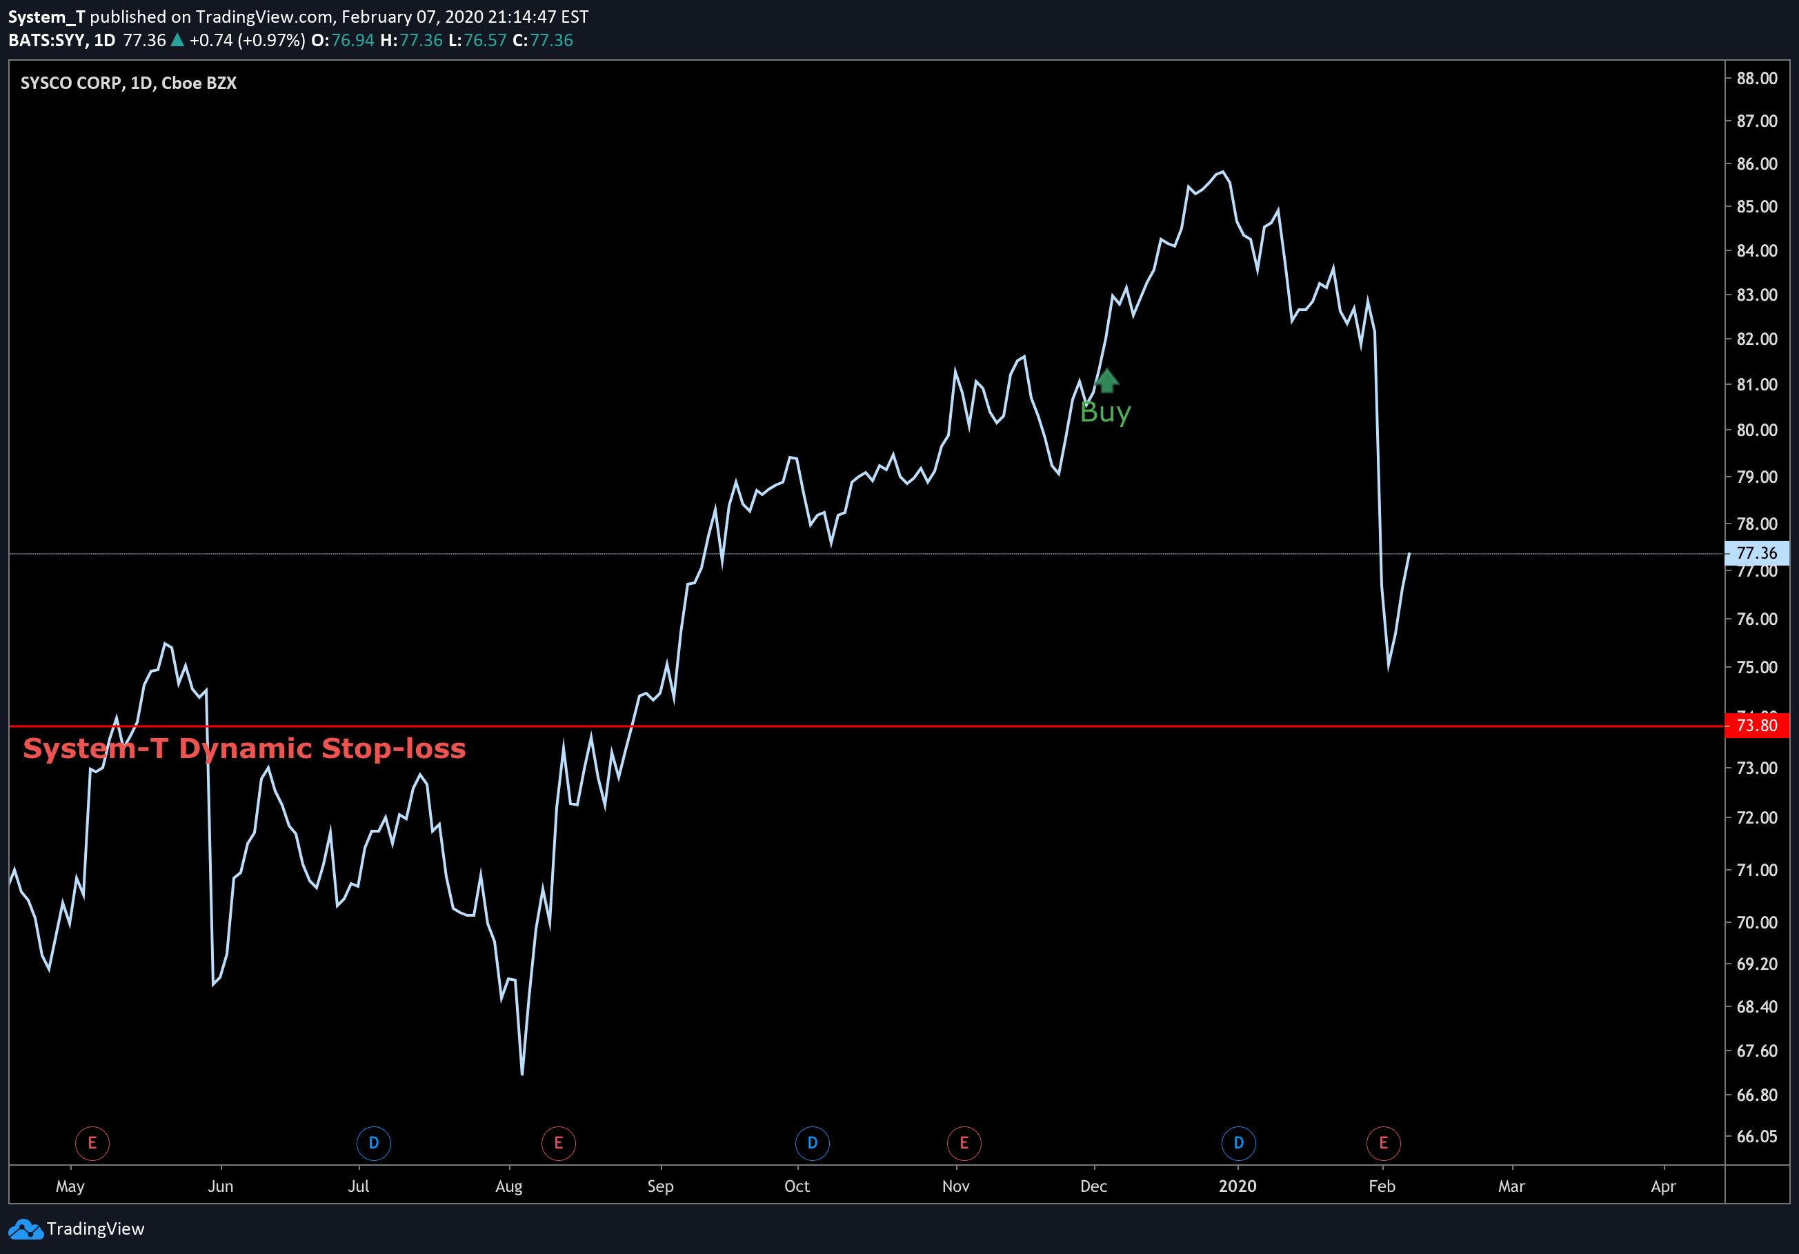This screenshot has width=1799, height=1254.
Task: Click the TradingView cloud logo icon
Action: [26, 1229]
